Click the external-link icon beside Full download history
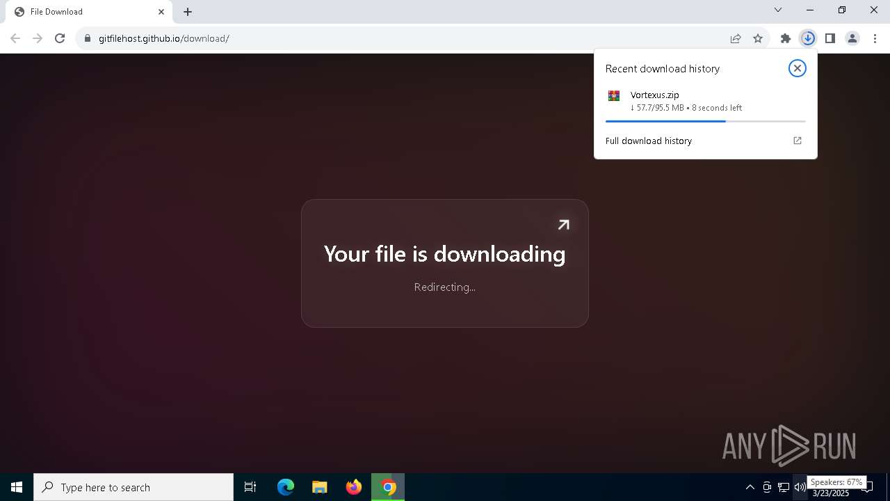This screenshot has height=501, width=890. 798,141
